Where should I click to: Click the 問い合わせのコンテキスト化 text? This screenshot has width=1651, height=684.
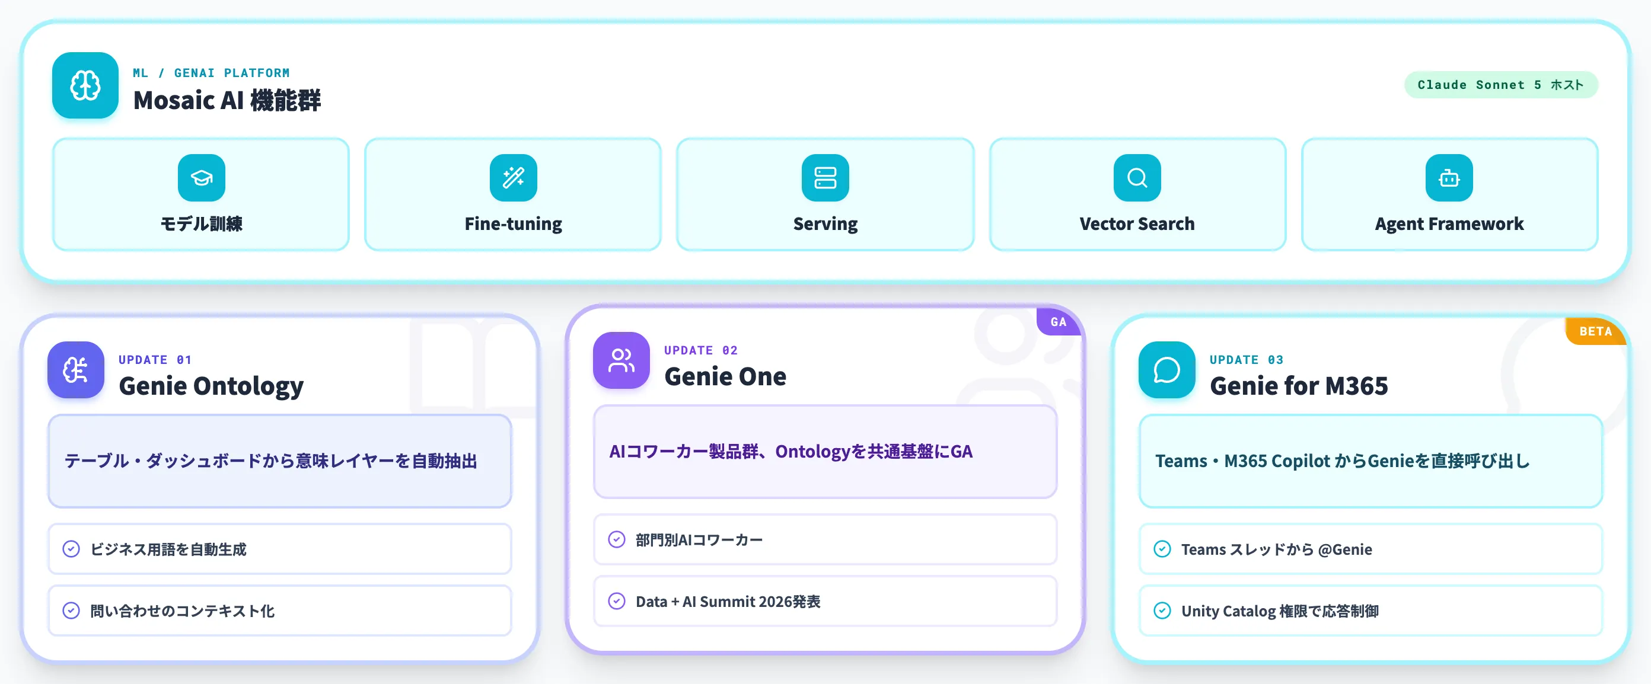[x=182, y=611]
